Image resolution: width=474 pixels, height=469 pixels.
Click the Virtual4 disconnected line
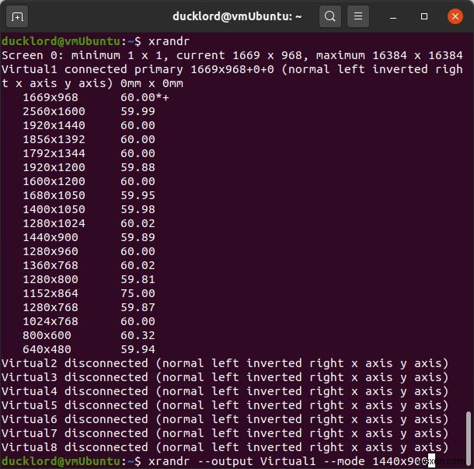tap(225, 391)
